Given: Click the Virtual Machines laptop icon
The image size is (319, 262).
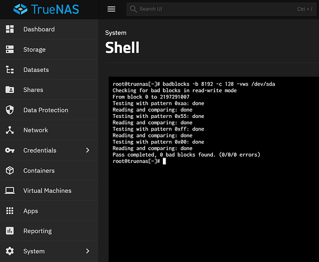Looking at the screenshot, I should click(10, 191).
